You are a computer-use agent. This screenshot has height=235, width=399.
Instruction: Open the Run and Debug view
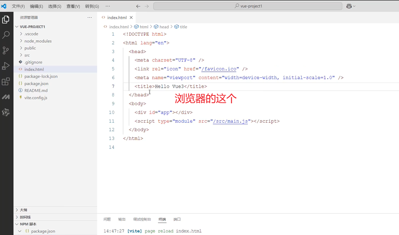coord(6,66)
